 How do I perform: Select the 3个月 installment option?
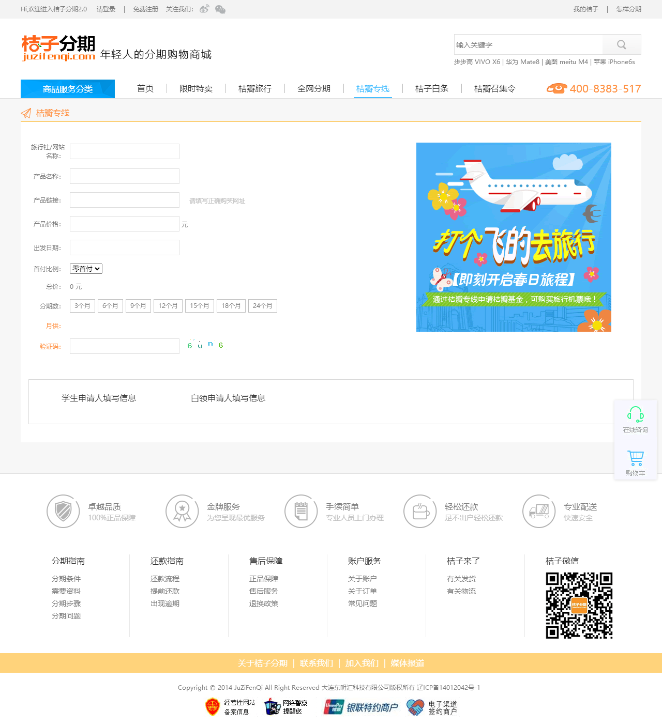pyautogui.click(x=82, y=306)
